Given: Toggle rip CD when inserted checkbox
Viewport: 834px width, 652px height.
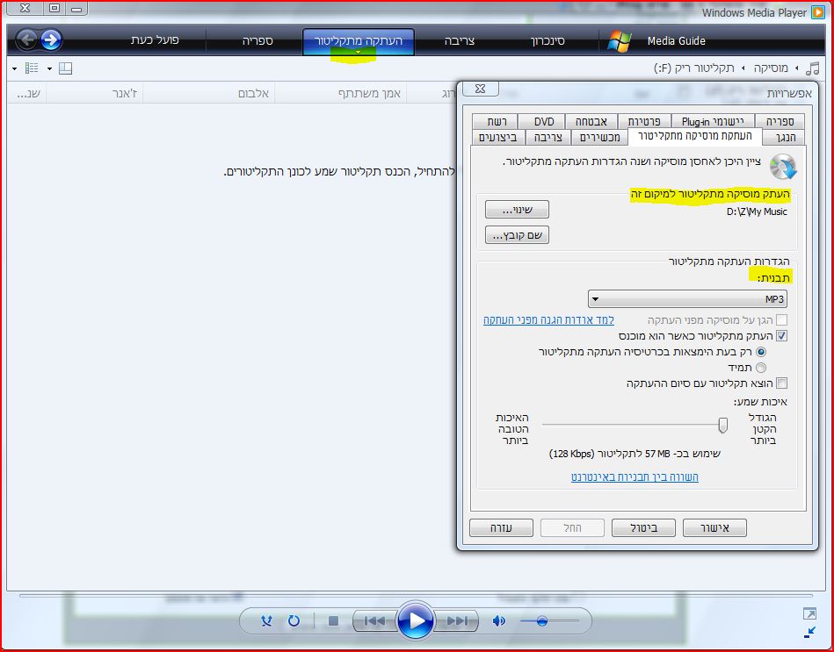Looking at the screenshot, I should pos(781,335).
